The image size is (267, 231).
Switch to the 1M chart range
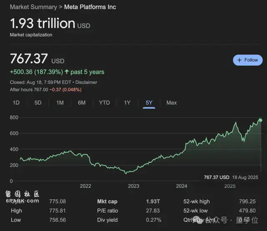tap(60, 103)
